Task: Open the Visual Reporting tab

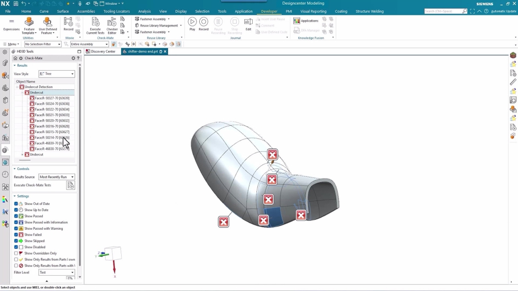Action: pyautogui.click(x=313, y=11)
